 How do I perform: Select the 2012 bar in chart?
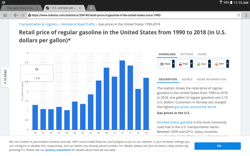[122, 95]
